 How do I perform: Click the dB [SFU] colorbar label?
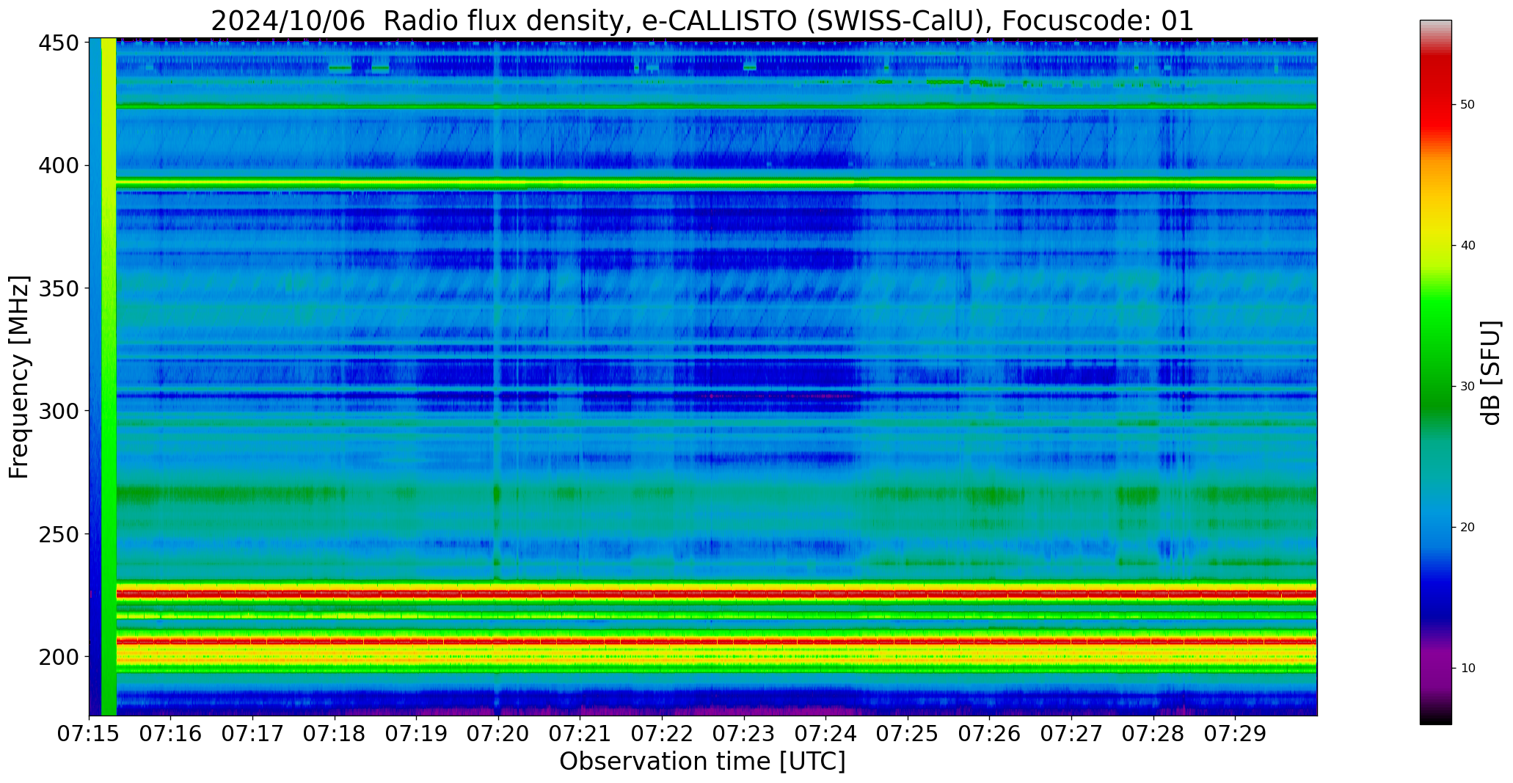pos(1490,373)
